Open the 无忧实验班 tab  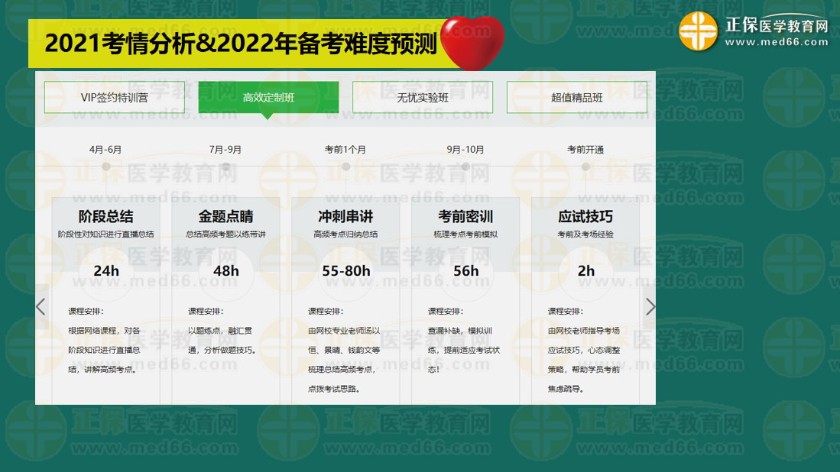click(423, 97)
